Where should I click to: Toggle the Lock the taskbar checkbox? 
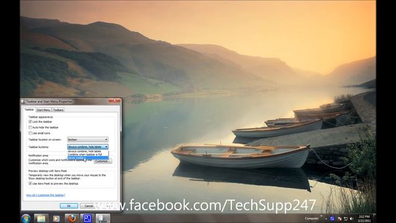click(x=30, y=121)
